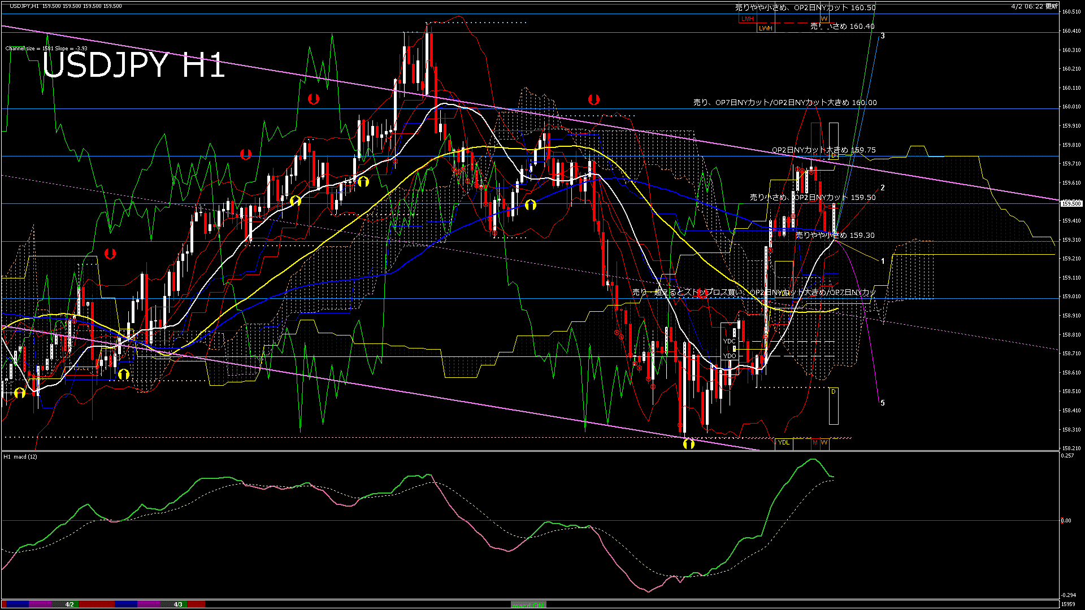
Task: Select the 4/2 date segment
Action: coord(69,604)
